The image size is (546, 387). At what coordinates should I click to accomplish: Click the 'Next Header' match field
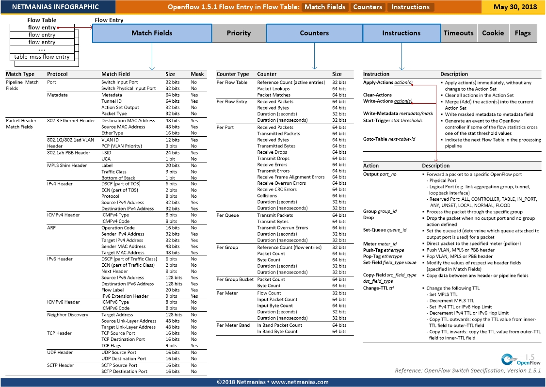point(114,272)
